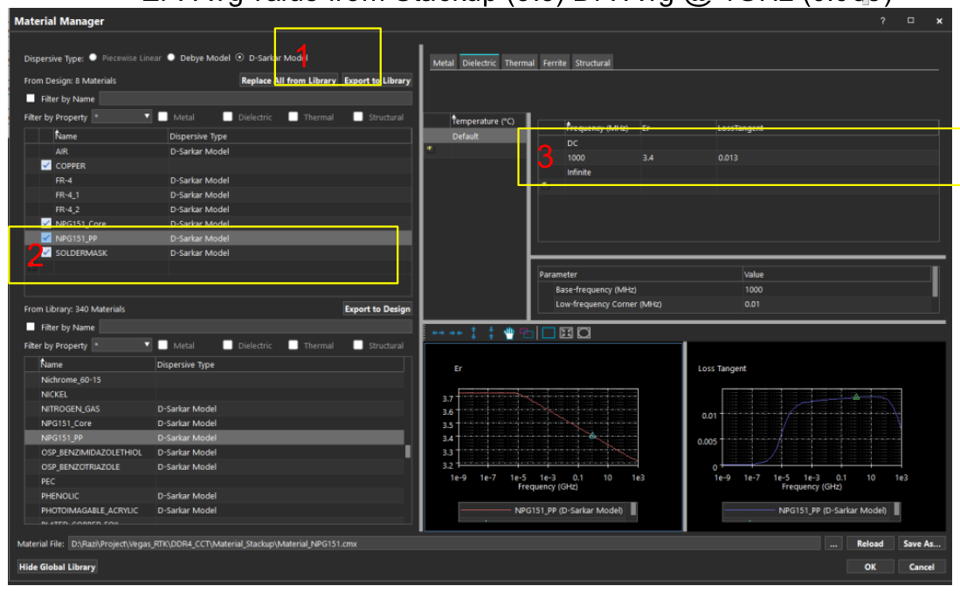Viewport: 960px width, 593px height.
Task: Click scrollbar in the Er plot legend
Action: tap(633, 510)
